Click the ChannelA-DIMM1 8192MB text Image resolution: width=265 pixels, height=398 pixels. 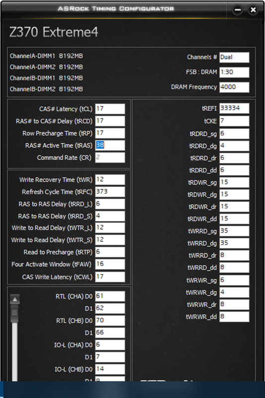pyautogui.click(x=46, y=56)
